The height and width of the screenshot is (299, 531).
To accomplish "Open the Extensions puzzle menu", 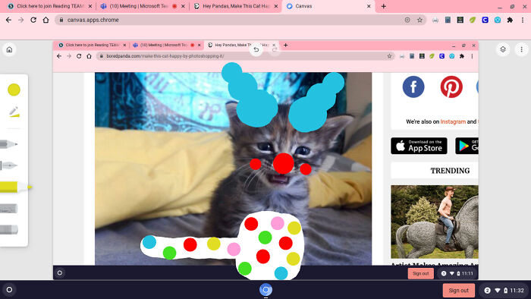I will coord(510,20).
